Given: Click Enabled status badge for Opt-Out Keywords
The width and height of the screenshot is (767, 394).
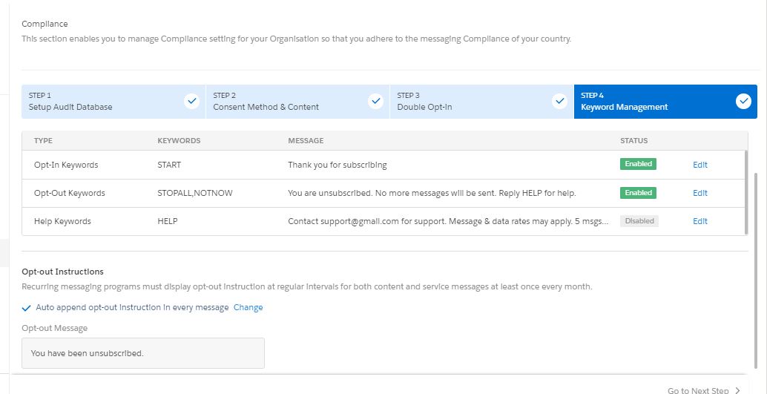Looking at the screenshot, I should click(638, 193).
